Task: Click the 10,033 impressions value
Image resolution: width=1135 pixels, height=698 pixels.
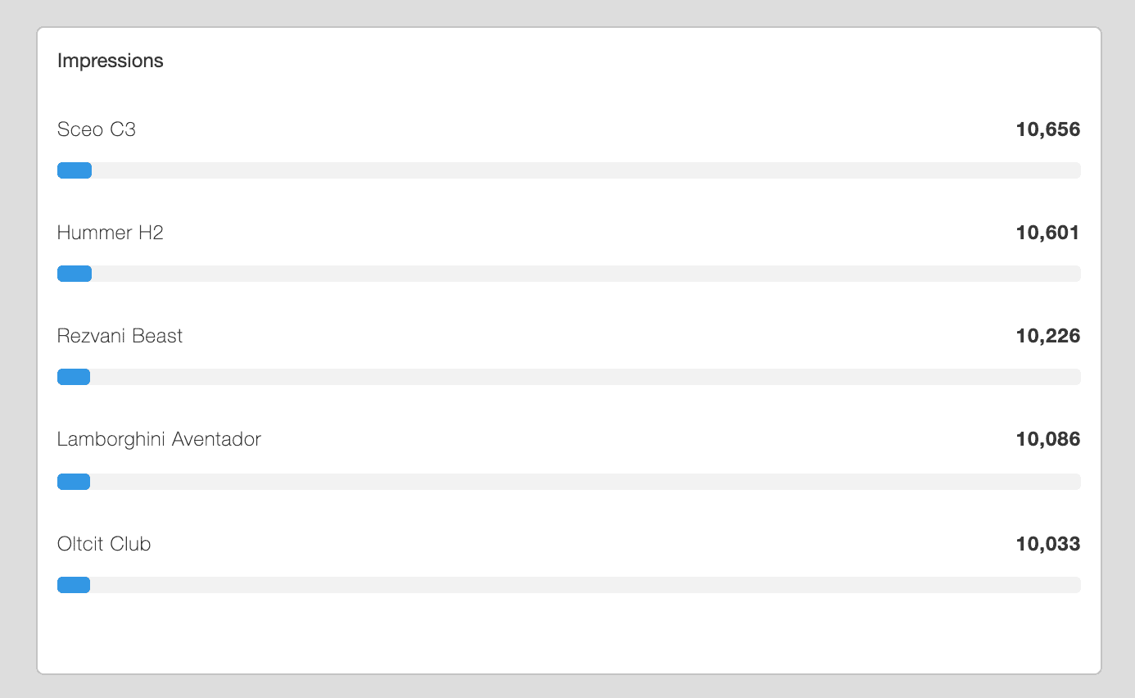Action: point(1047,544)
